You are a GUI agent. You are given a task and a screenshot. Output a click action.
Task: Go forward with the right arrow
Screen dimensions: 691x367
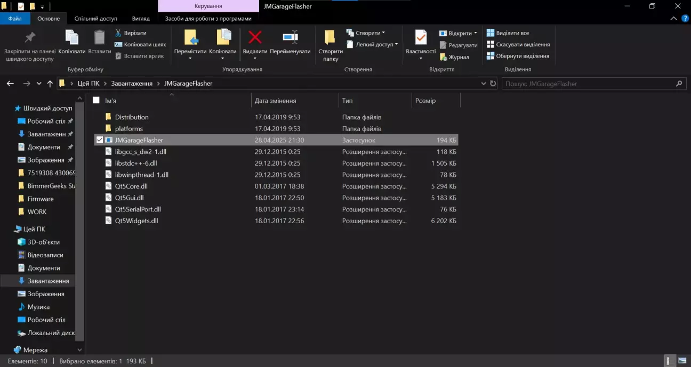(x=27, y=84)
